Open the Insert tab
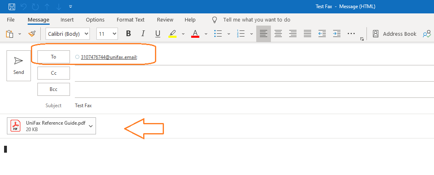The width and height of the screenshot is (434, 175). pos(67,19)
